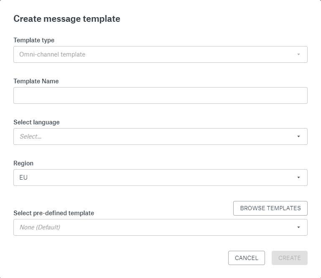The height and width of the screenshot is (278, 321).
Task: Click the 'Region' label
Action: coord(23,163)
